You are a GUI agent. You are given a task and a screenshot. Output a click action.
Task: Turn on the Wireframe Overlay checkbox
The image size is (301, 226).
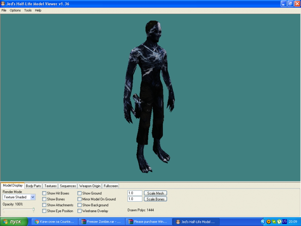coord(80,211)
